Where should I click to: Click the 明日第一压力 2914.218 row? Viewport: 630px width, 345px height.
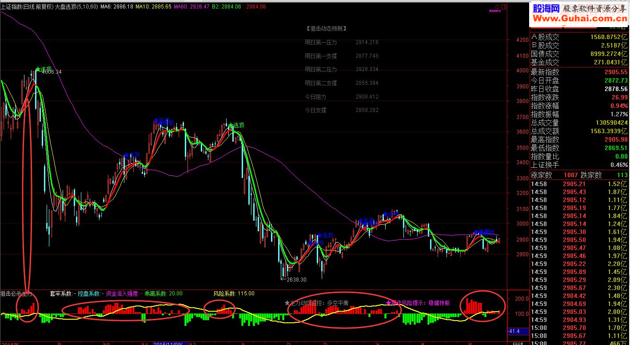pyautogui.click(x=342, y=42)
